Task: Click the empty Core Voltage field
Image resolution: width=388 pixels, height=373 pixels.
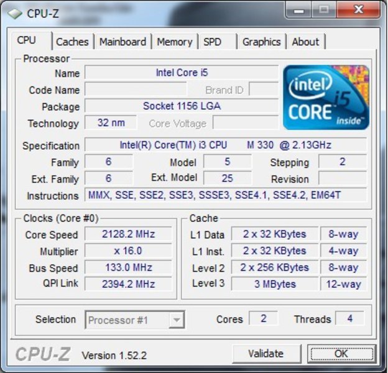Action: (246, 122)
